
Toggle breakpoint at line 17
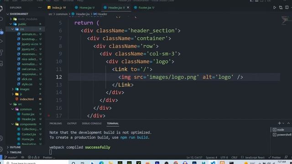coord(49,116)
